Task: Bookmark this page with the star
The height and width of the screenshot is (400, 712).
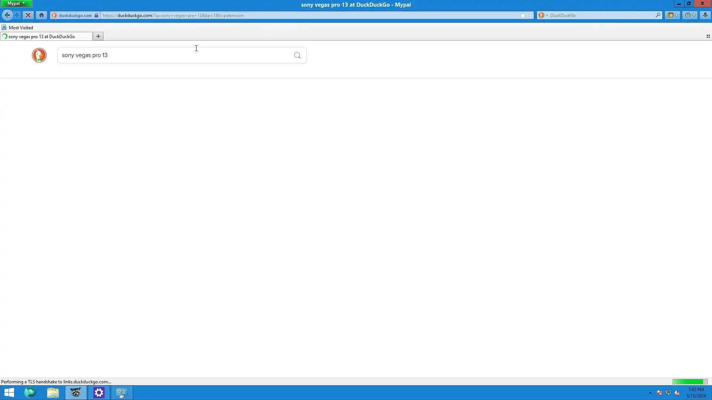Action: [x=523, y=15]
